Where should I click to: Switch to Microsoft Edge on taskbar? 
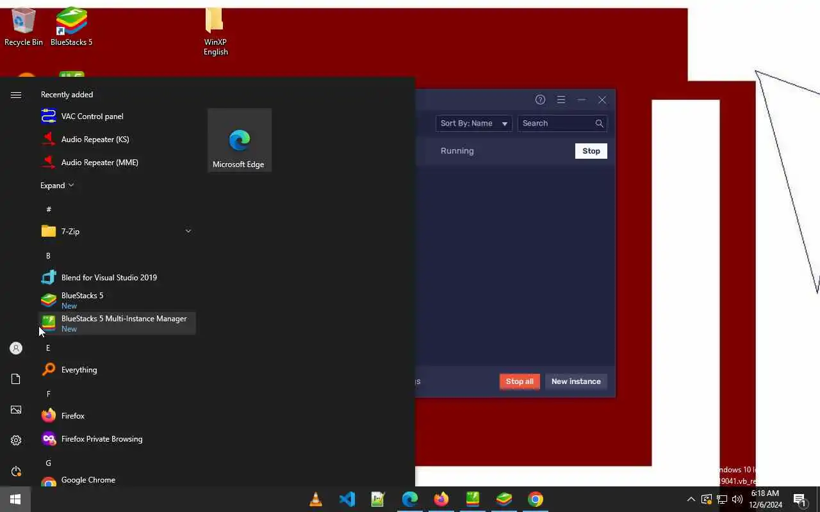point(410,499)
